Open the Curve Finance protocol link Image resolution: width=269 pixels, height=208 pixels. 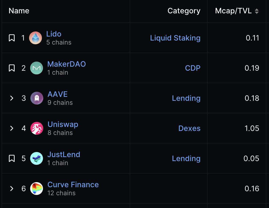[x=73, y=185]
